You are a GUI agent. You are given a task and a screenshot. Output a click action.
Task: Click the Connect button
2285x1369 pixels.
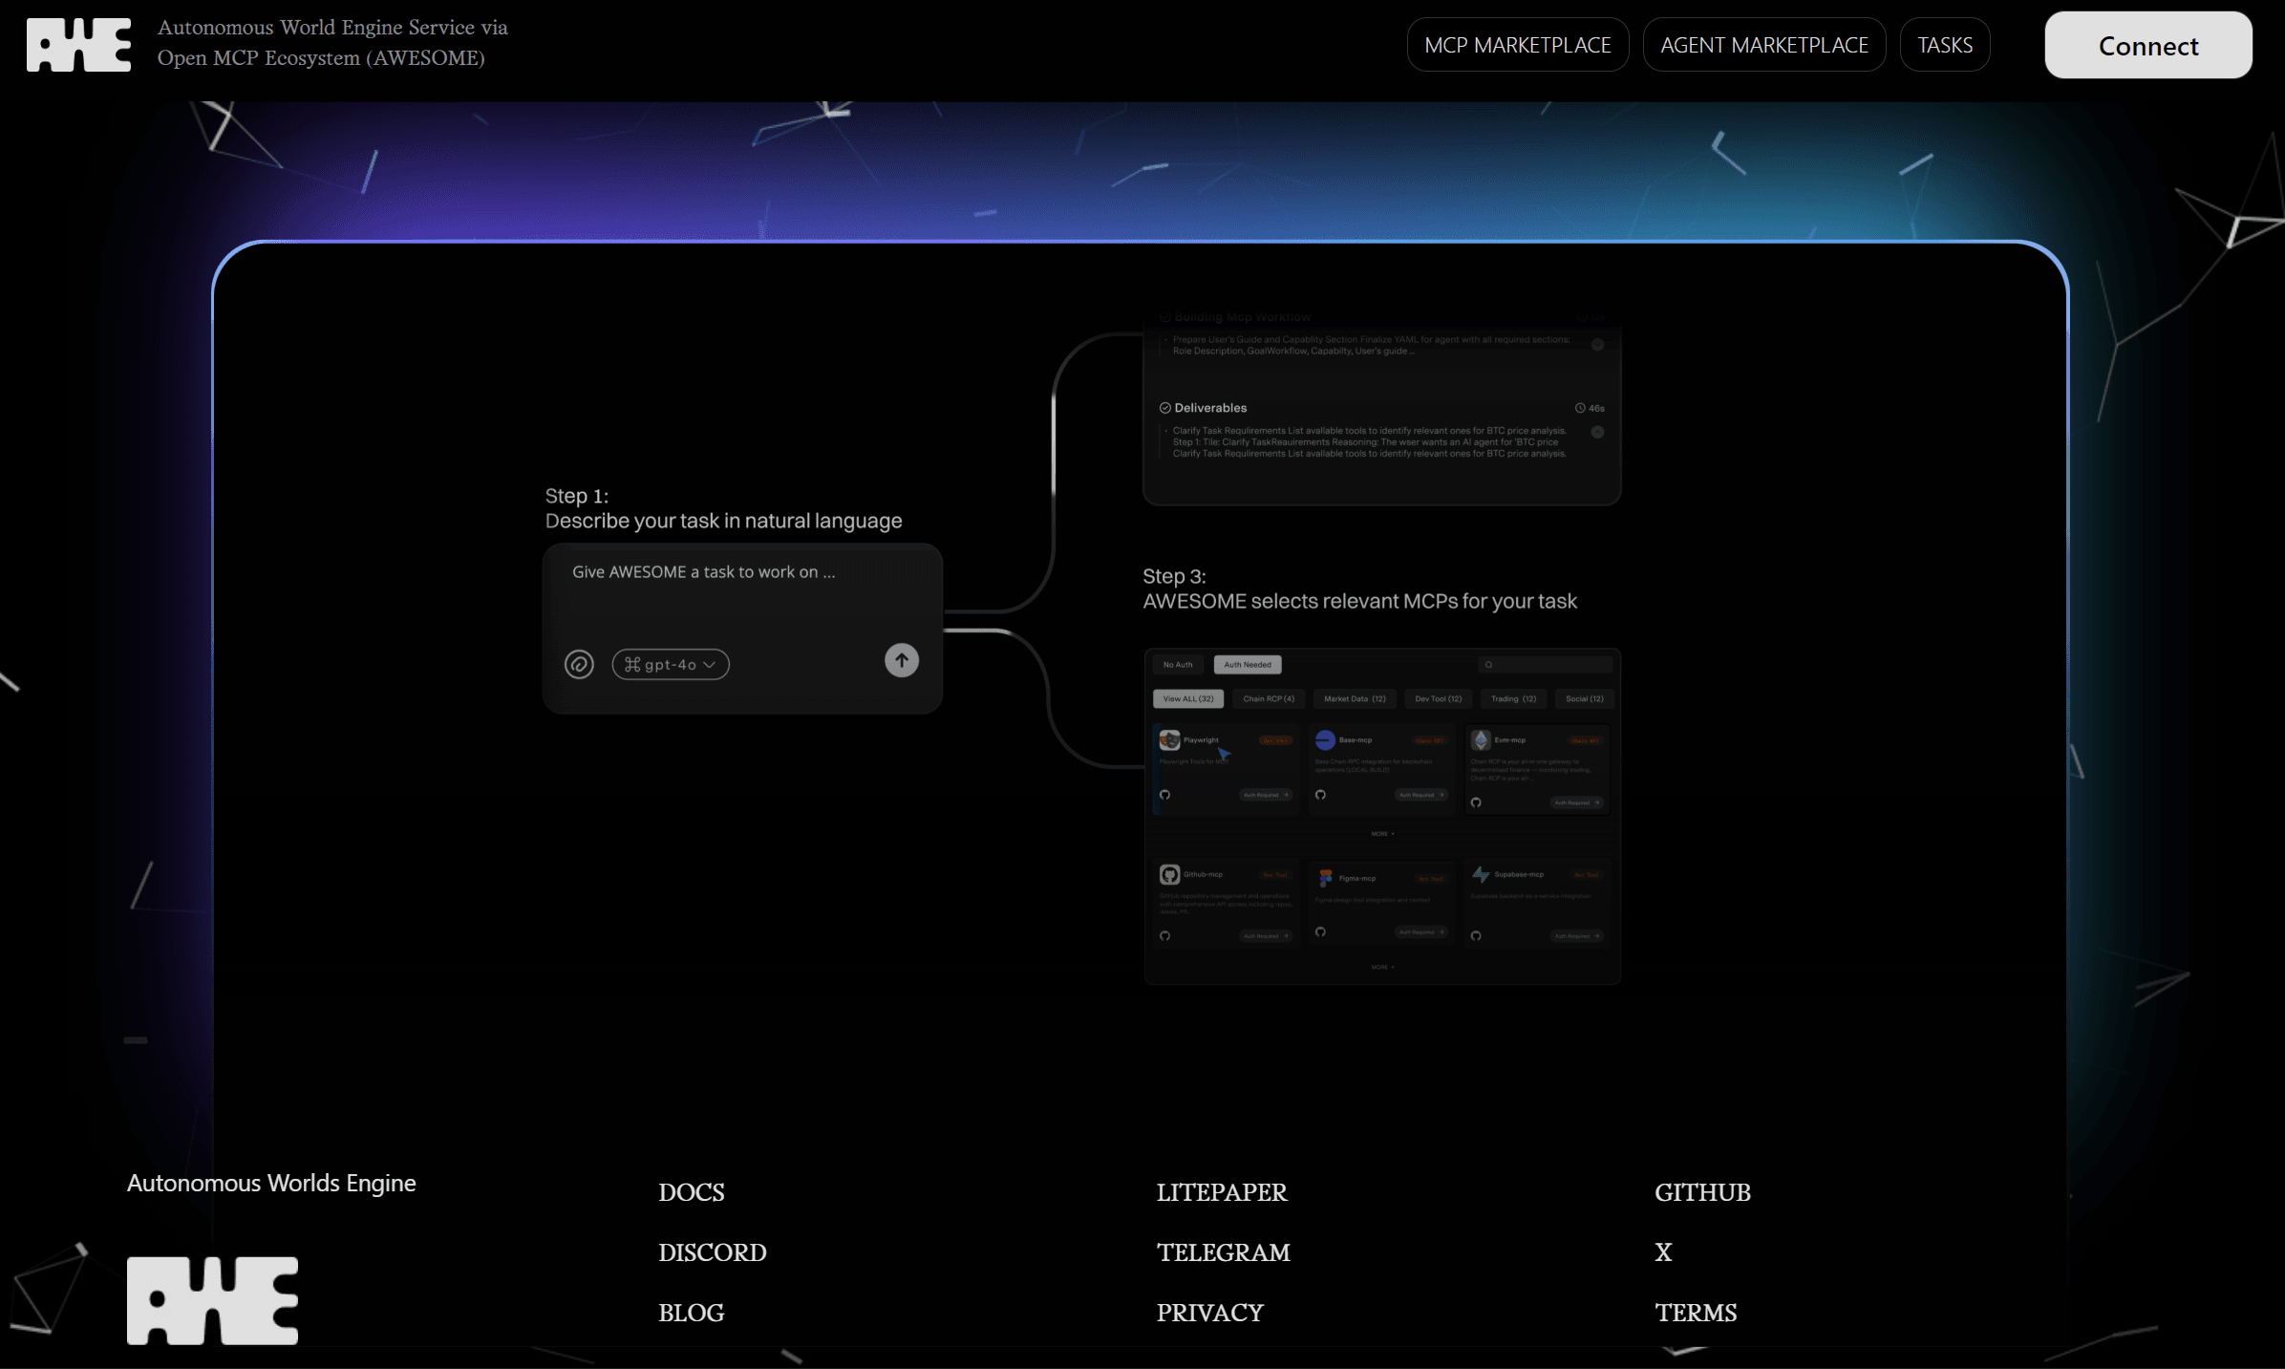click(2147, 45)
